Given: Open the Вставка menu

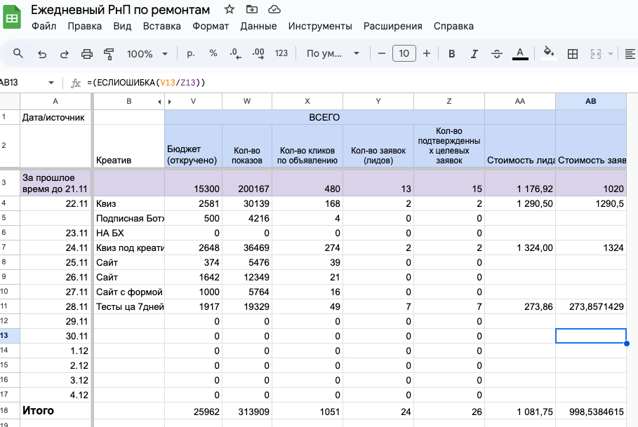Looking at the screenshot, I should tap(161, 26).
